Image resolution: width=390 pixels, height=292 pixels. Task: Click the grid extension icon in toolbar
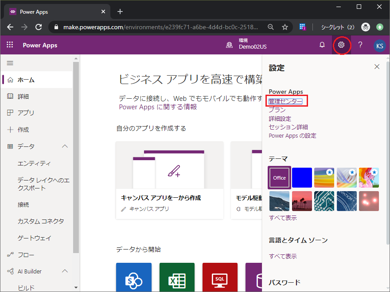[302, 27]
